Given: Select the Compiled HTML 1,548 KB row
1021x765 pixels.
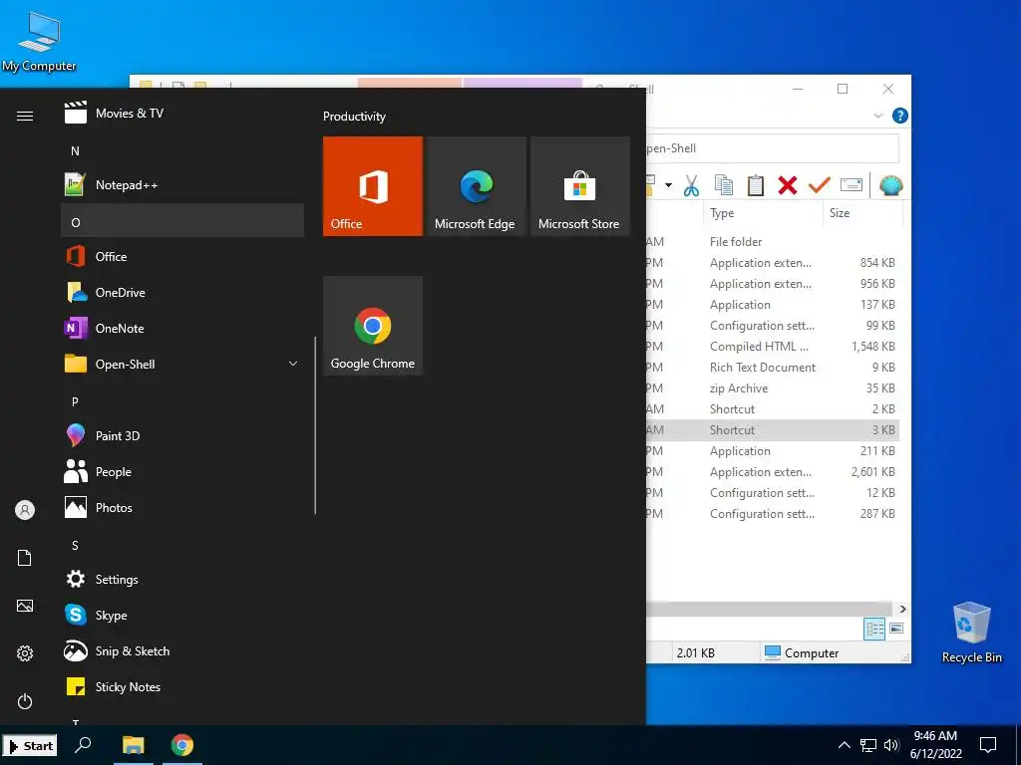Looking at the screenshot, I should (773, 347).
